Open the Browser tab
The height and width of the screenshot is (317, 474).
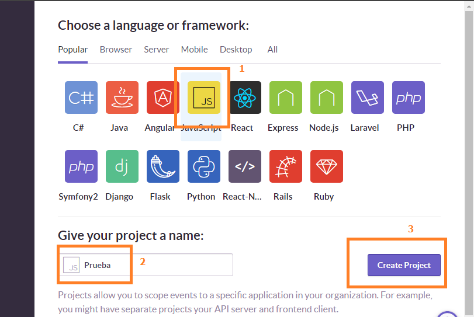click(x=116, y=50)
